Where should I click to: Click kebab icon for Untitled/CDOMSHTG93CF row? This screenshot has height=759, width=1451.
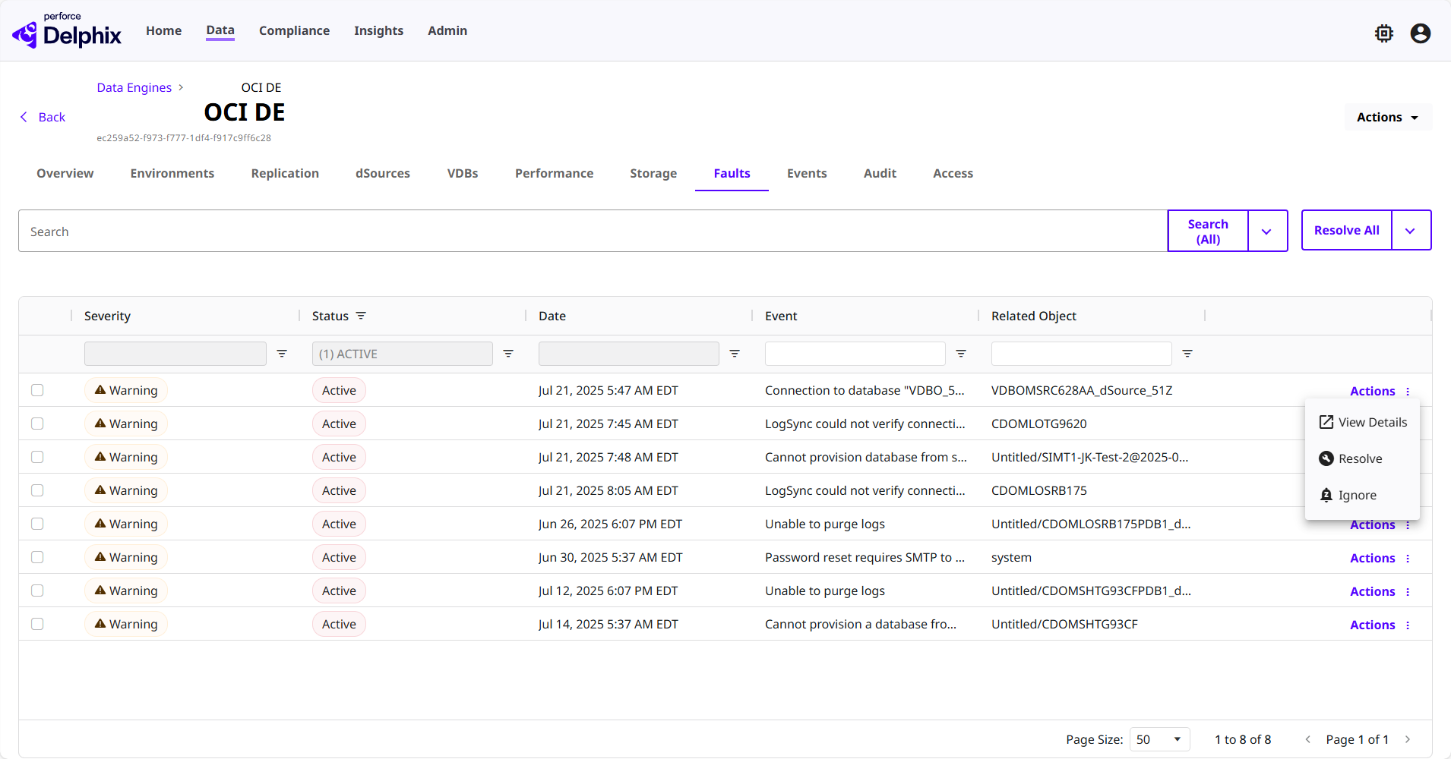click(x=1408, y=625)
